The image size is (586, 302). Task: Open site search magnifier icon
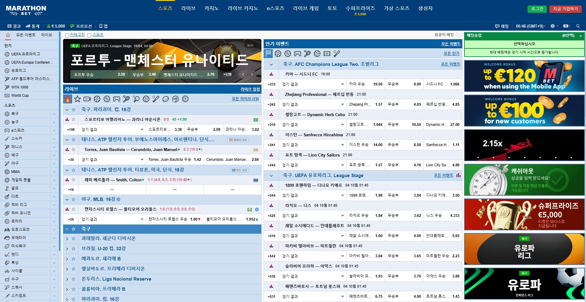tap(578, 26)
